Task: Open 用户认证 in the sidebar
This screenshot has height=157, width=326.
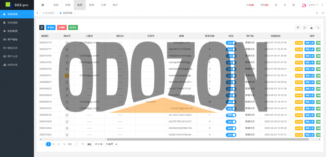Action: pos(17,56)
